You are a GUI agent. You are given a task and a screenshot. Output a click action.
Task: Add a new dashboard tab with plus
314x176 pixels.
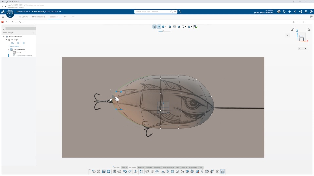point(73,17)
